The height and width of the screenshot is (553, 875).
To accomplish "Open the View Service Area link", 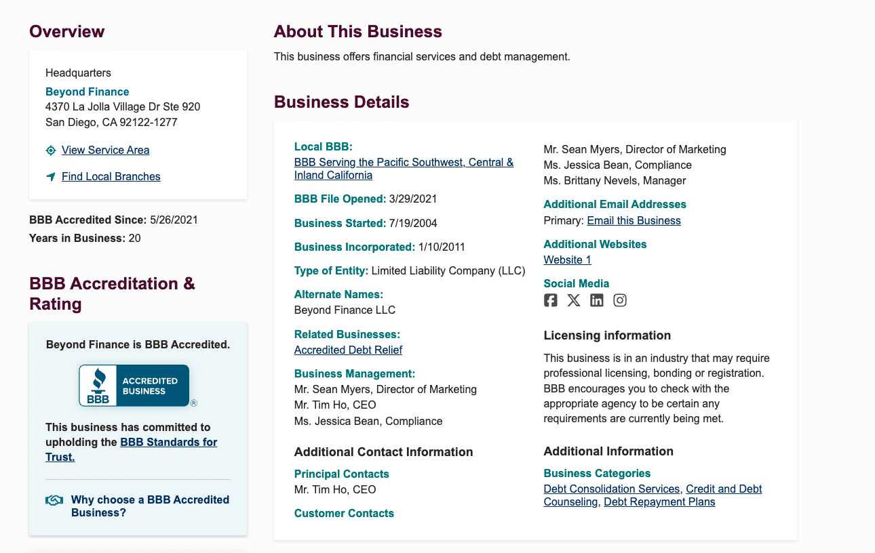I will tap(105, 150).
